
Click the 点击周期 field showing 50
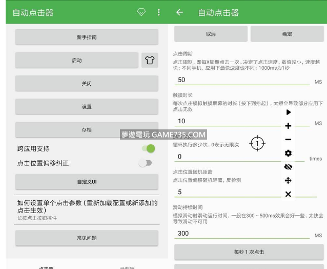[x=241, y=80]
